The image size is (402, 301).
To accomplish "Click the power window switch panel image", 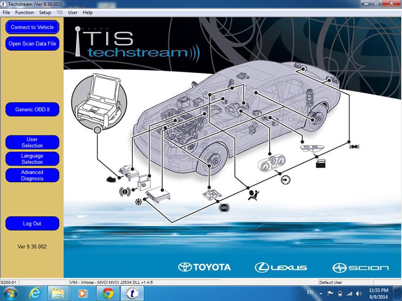I will coord(312,148).
